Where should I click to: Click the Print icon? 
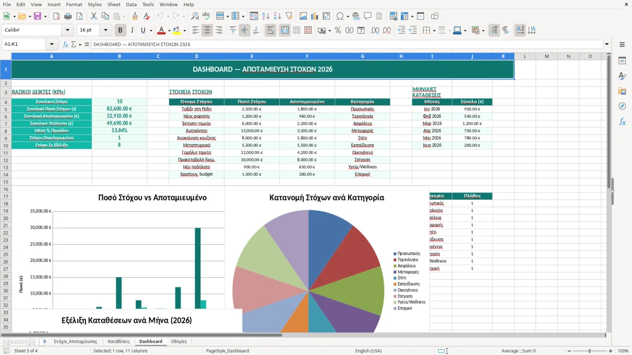coord(67,16)
